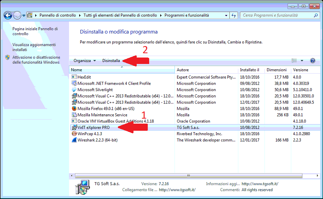The width and height of the screenshot is (323, 199).
Task: Click the Mozilla Maintenance Service icon
Action: [74, 115]
